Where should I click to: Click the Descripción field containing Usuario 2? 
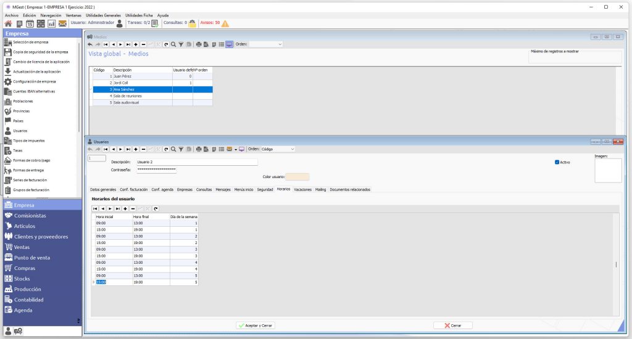197,162
